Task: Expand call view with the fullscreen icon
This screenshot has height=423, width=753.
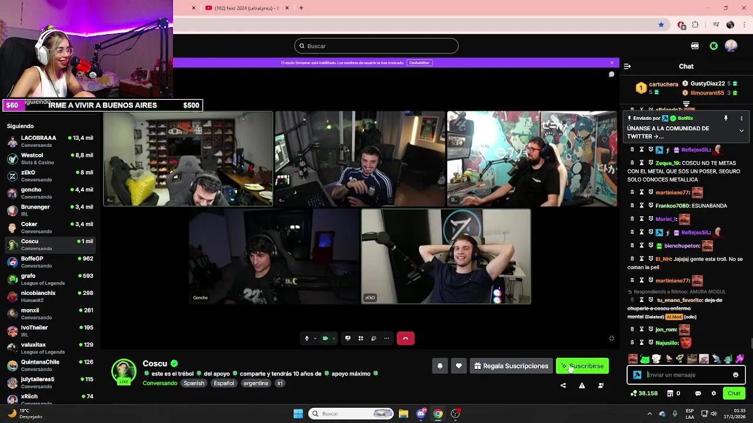Action: [611, 338]
